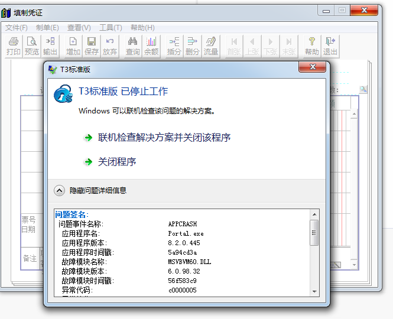Open the 查看(V) menu
This screenshot has width=393, height=319.
[x=79, y=28]
